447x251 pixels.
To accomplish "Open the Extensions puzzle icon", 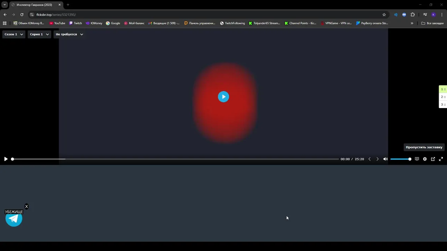I will pos(413,15).
